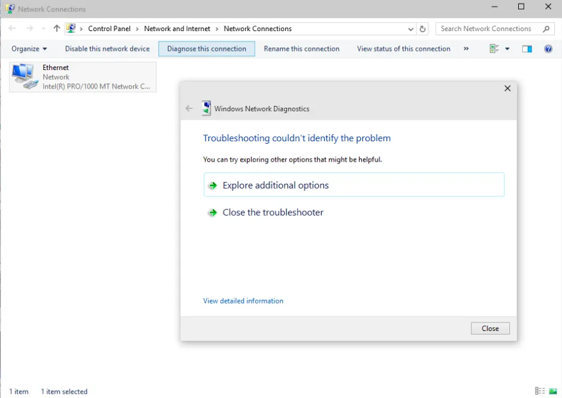Click the search magnifier icon
This screenshot has width=562, height=398.
(546, 29)
